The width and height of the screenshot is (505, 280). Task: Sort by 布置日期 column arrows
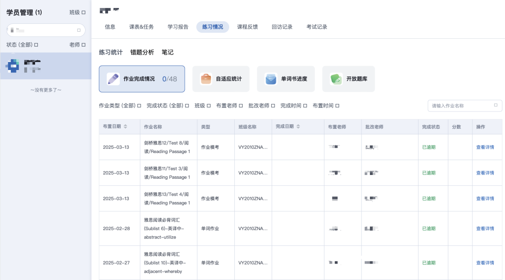tap(125, 127)
